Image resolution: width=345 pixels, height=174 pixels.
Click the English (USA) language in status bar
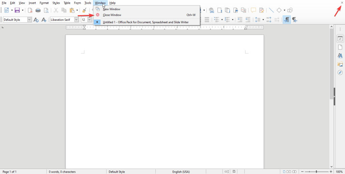181,172
